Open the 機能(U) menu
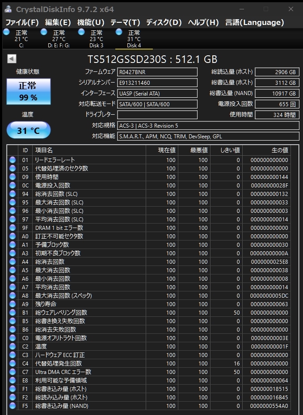The height and width of the screenshot is (415, 303). point(91,22)
